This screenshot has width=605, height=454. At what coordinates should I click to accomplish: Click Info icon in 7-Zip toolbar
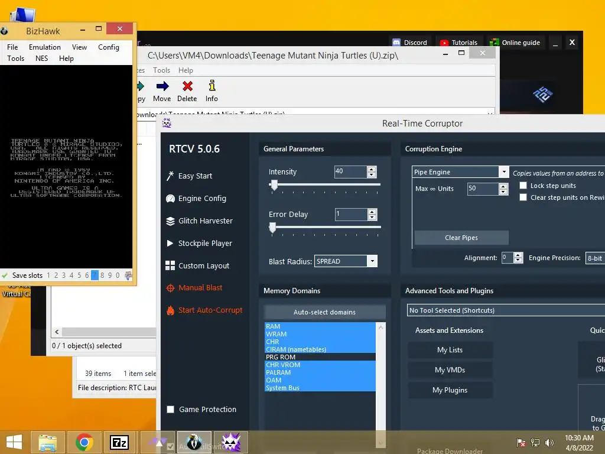tap(212, 86)
